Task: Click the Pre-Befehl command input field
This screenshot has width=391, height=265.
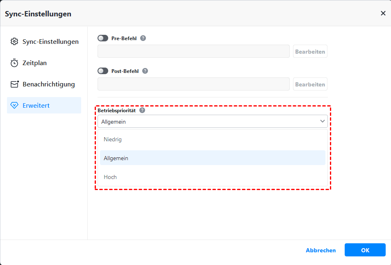Action: coord(193,51)
